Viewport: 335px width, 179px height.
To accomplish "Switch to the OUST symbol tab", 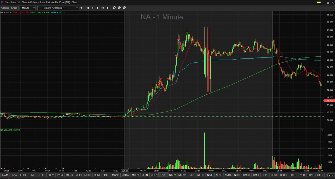I will click(274, 175).
